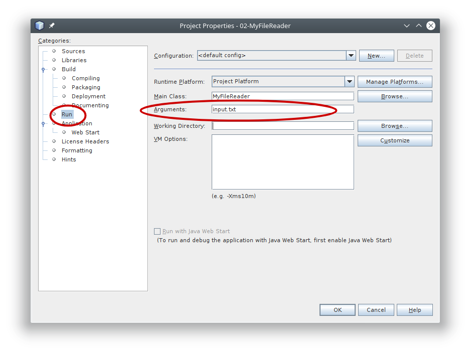This screenshot has width=471, height=354.
Task: Open the Configuration dropdown
Action: click(x=351, y=56)
